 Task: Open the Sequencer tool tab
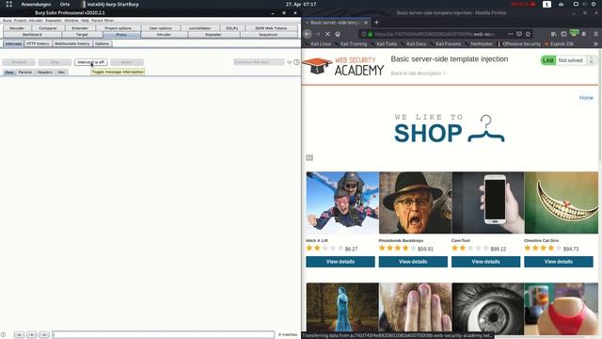268,35
